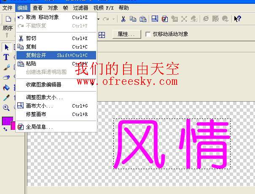Select the eyedropper color picker tool
The height and width of the screenshot is (194, 255).
6,97
